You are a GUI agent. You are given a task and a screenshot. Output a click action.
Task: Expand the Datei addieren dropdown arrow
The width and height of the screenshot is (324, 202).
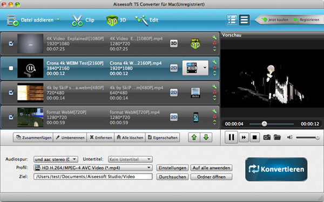click(58, 19)
